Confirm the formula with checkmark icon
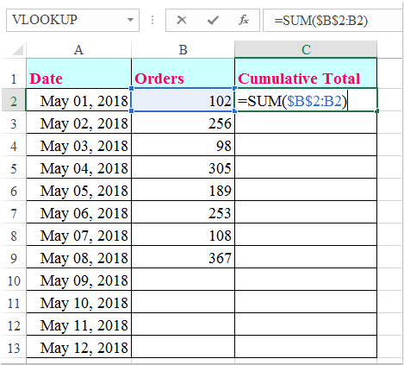Viewport: 404px width, 365px height. click(213, 20)
